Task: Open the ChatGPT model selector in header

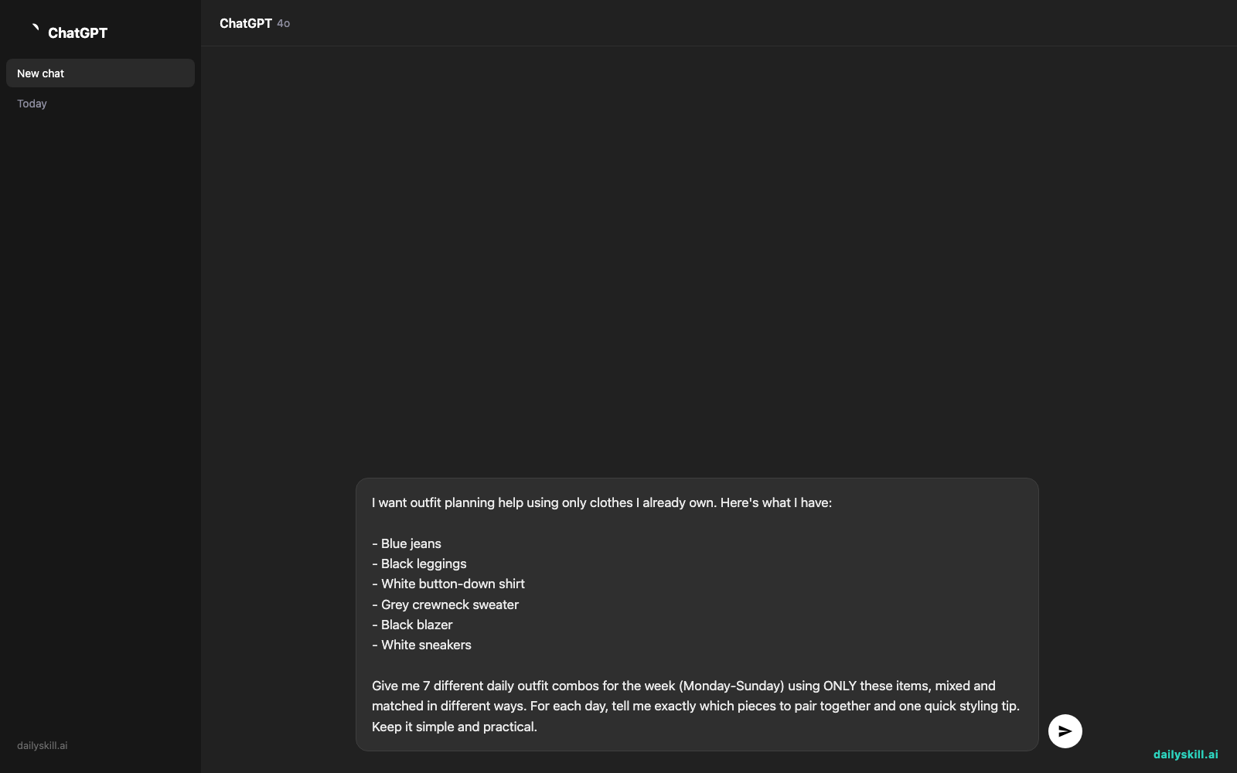Action: (254, 23)
